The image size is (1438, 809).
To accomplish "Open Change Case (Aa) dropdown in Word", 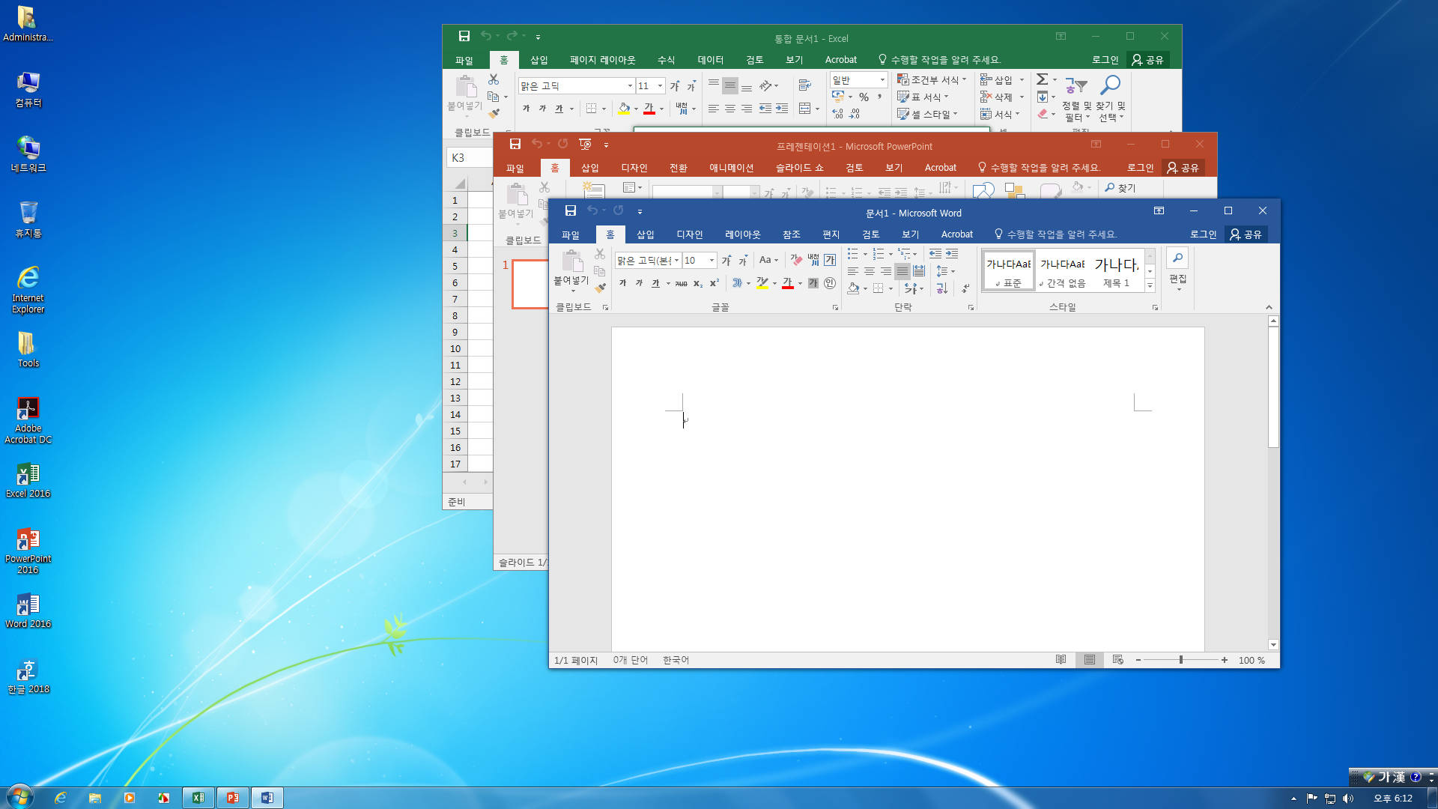I will [x=768, y=260].
